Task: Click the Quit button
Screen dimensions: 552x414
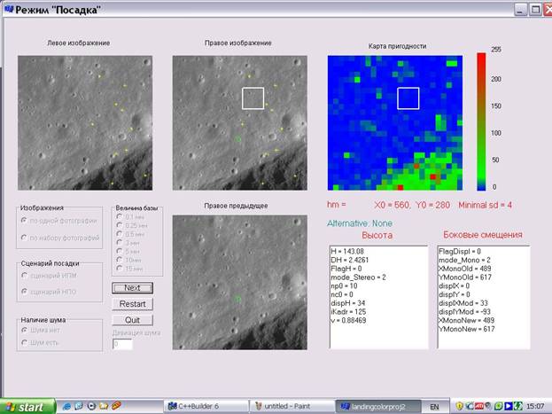Action: tap(132, 320)
